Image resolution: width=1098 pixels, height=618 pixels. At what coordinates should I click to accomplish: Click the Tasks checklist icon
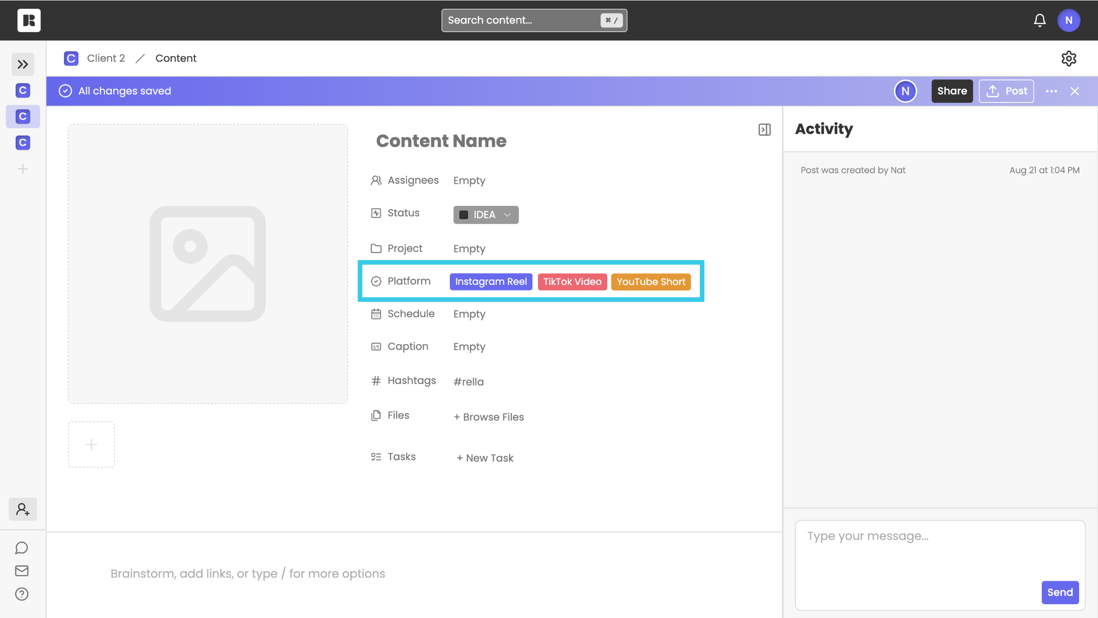point(376,457)
